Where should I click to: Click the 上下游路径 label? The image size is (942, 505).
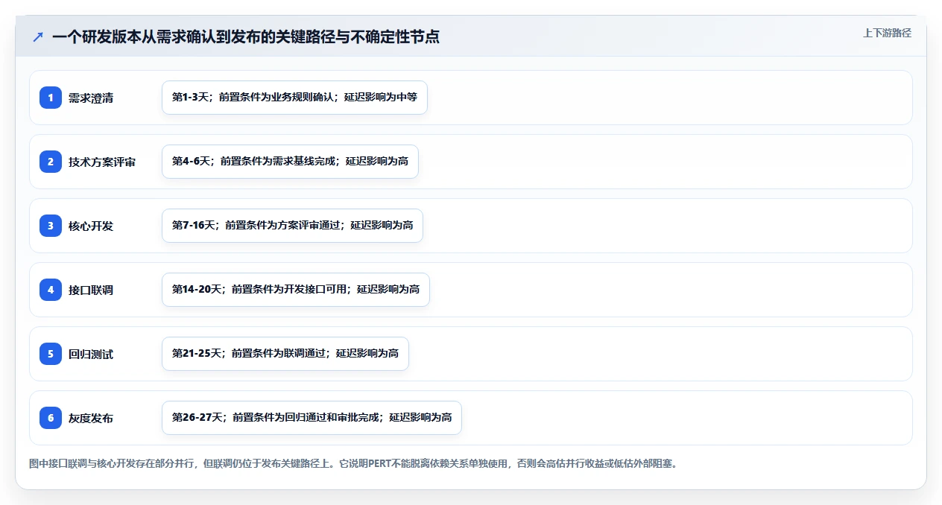pos(887,33)
